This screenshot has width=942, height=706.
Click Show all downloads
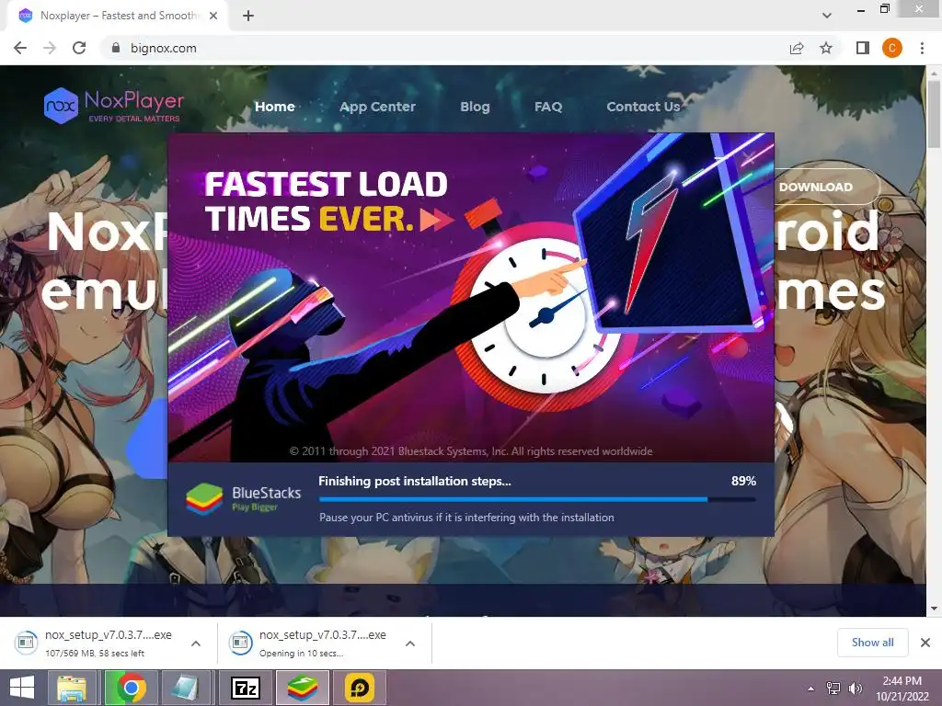872,643
